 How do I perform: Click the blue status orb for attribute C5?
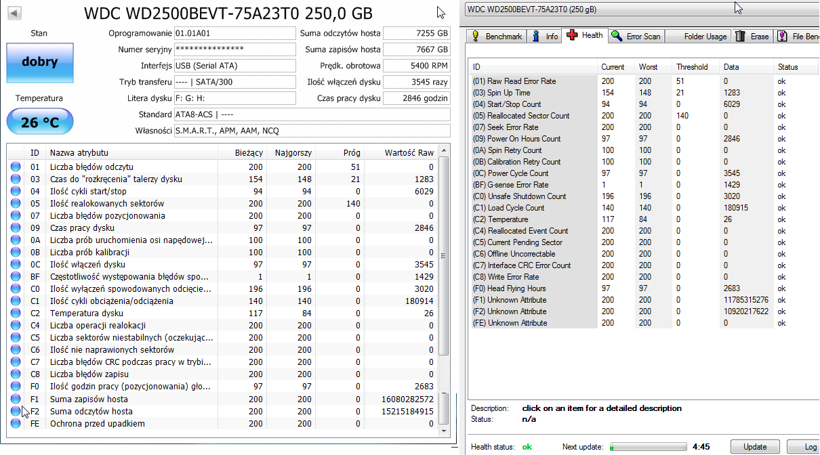point(16,337)
